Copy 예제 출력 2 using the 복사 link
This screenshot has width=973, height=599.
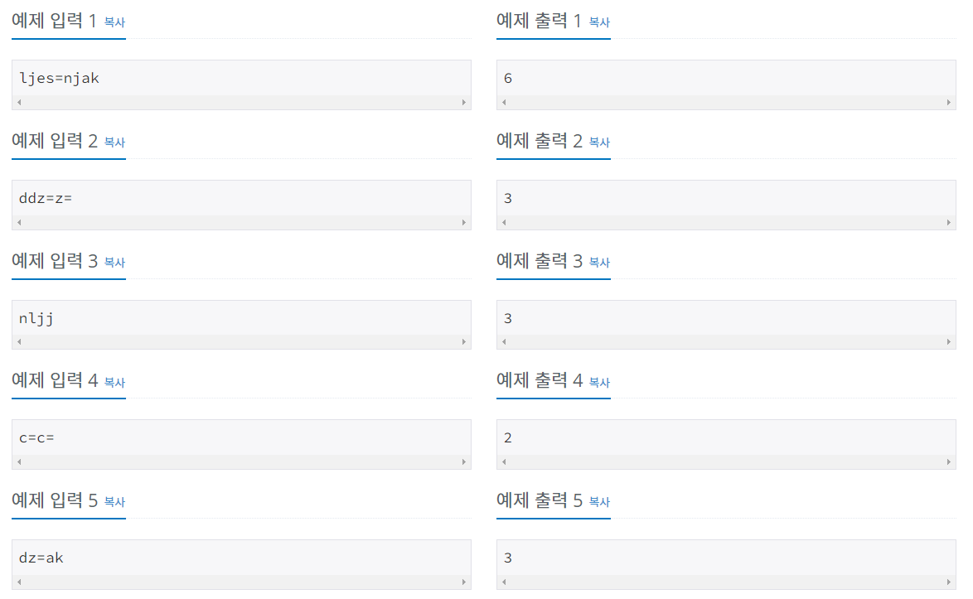point(599,143)
